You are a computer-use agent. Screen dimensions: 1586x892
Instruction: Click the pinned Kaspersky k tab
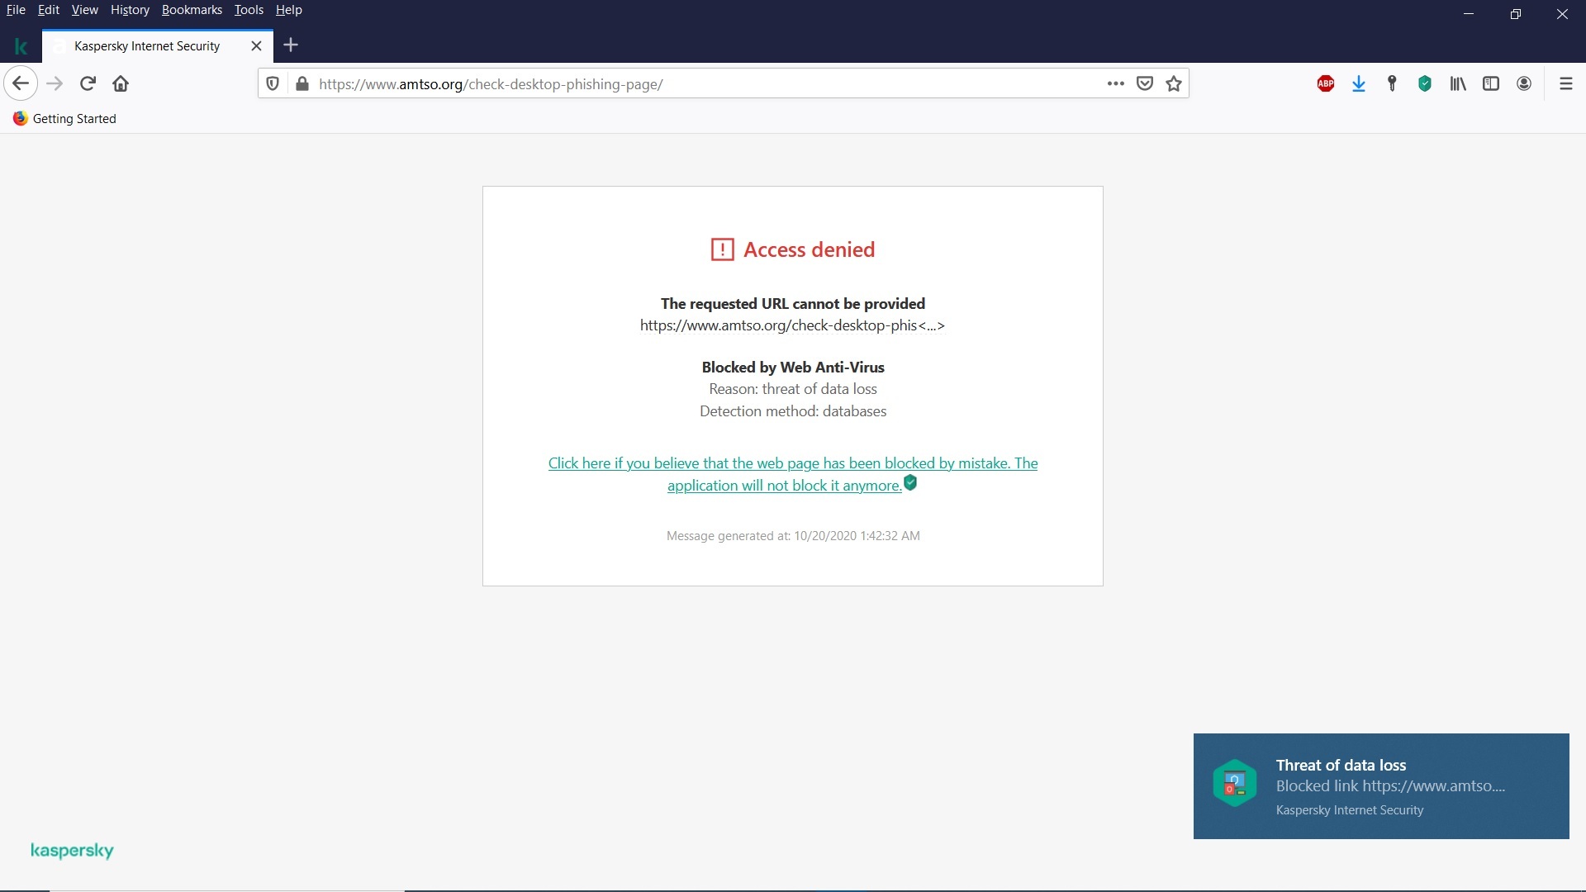pos(21,46)
